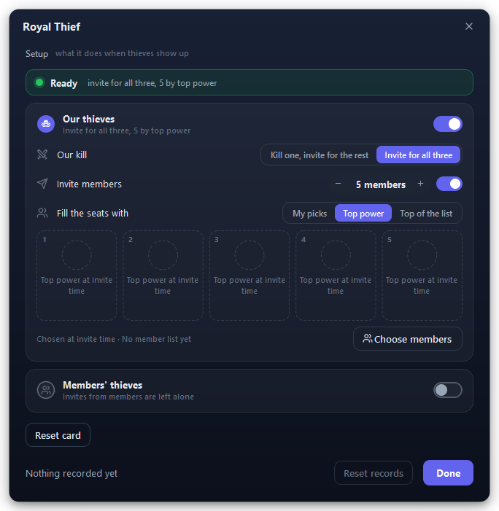Confirm with the Done button
Image resolution: width=499 pixels, height=511 pixels.
(448, 473)
